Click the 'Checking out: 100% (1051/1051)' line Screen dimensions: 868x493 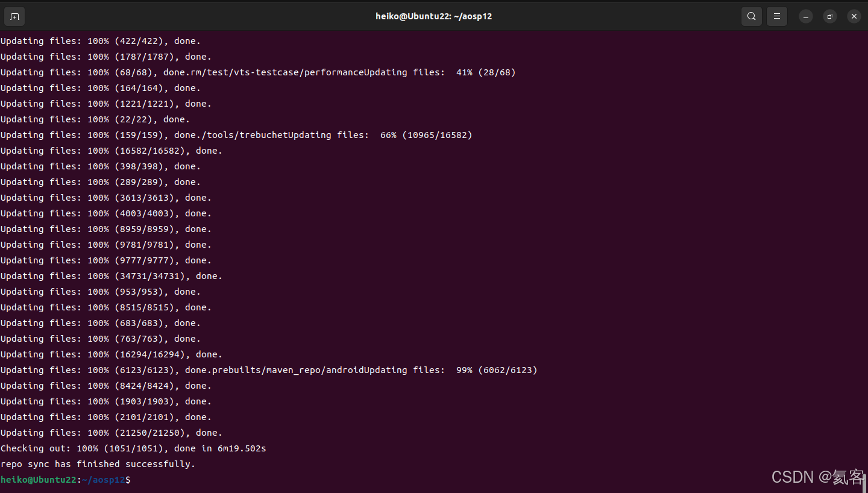pyautogui.click(x=133, y=448)
